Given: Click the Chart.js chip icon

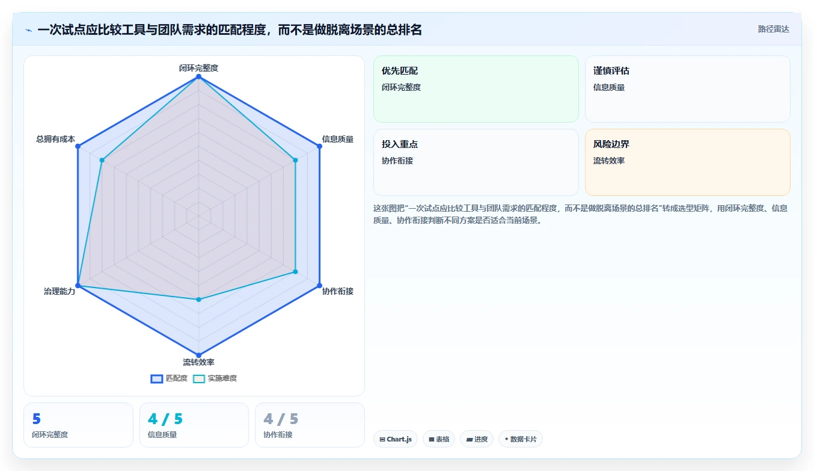Looking at the screenshot, I should point(382,440).
